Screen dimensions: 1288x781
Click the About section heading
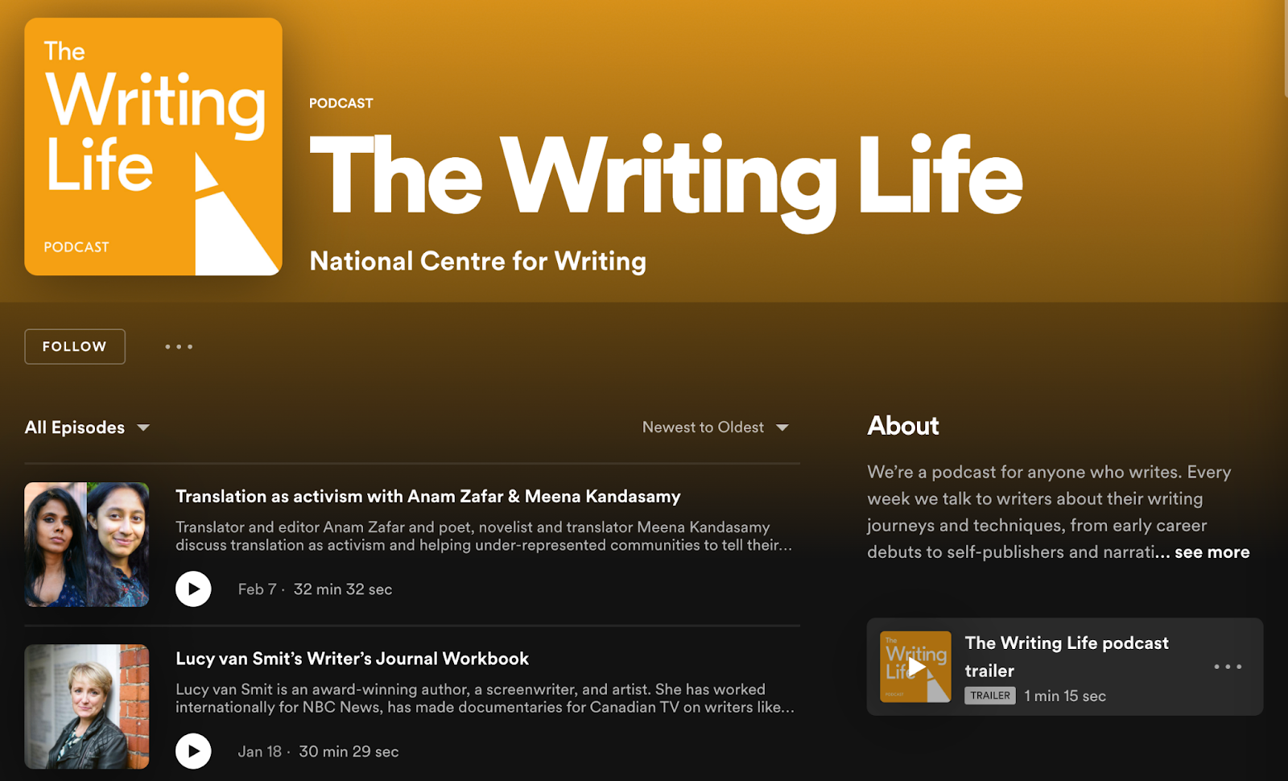click(903, 426)
